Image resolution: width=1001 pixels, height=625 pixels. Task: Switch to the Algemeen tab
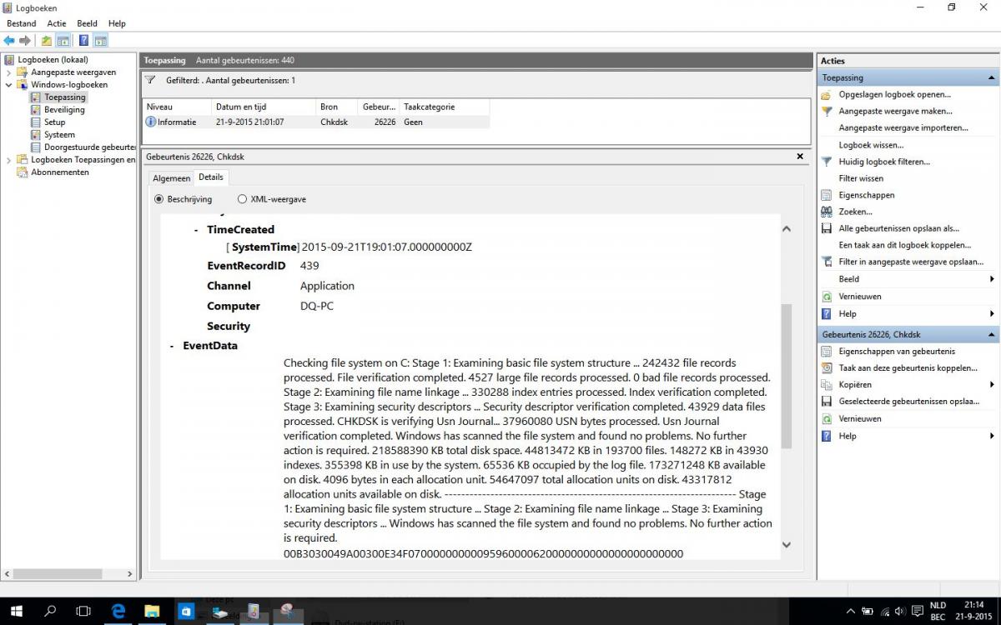click(171, 177)
